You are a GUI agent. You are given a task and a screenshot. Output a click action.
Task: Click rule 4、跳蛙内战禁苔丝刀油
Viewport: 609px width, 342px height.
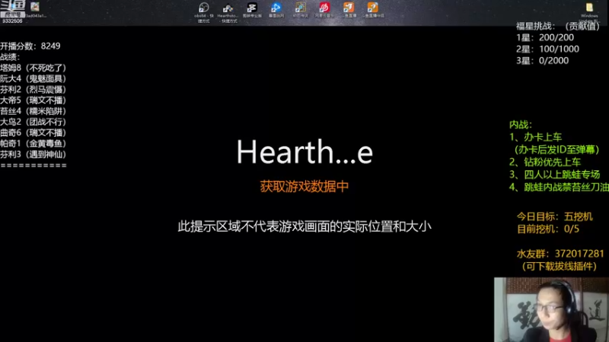[x=559, y=187]
